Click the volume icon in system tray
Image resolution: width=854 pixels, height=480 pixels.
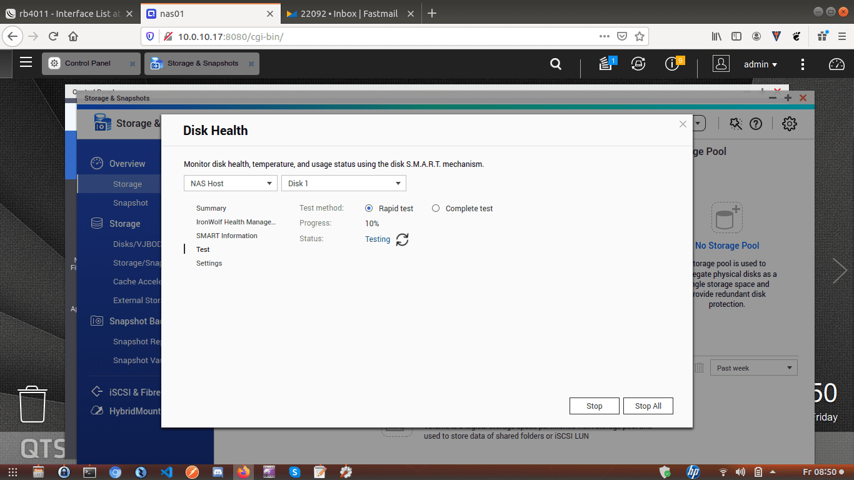[741, 472]
